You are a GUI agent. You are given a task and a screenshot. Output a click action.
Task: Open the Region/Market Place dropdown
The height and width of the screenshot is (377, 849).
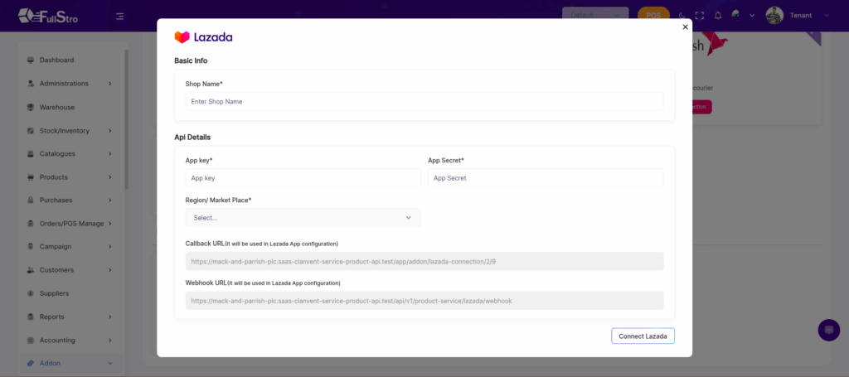[x=303, y=218]
